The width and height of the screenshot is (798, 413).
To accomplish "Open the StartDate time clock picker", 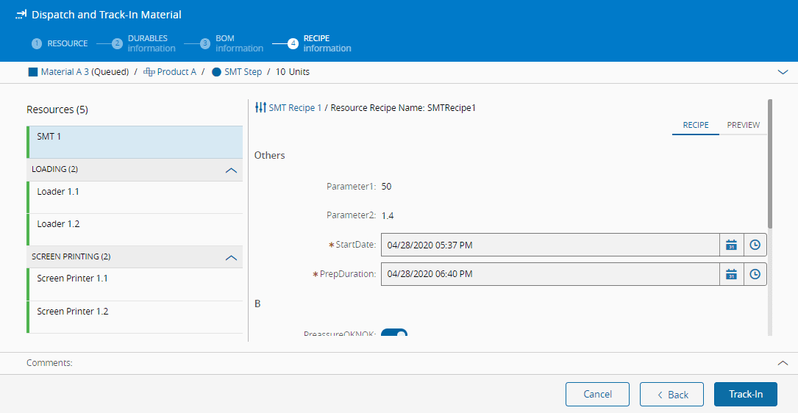I will 755,245.
